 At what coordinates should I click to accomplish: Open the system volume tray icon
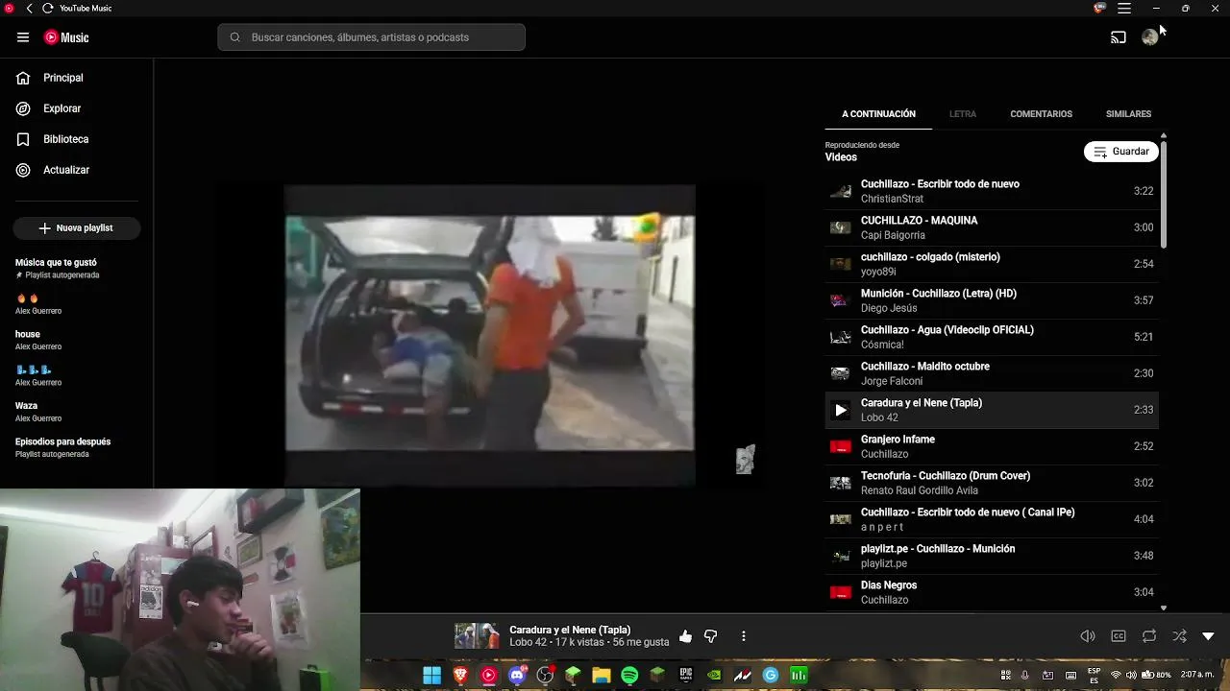tap(1130, 676)
